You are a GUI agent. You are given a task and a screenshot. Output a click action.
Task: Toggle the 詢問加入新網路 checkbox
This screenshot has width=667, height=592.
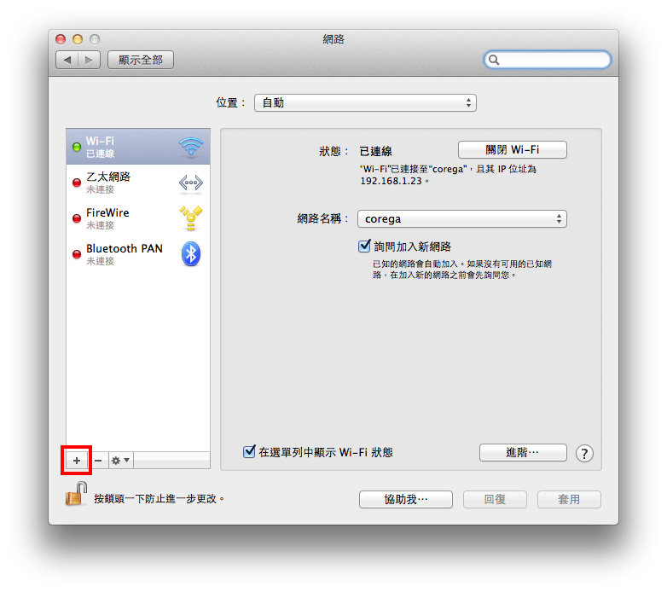364,247
